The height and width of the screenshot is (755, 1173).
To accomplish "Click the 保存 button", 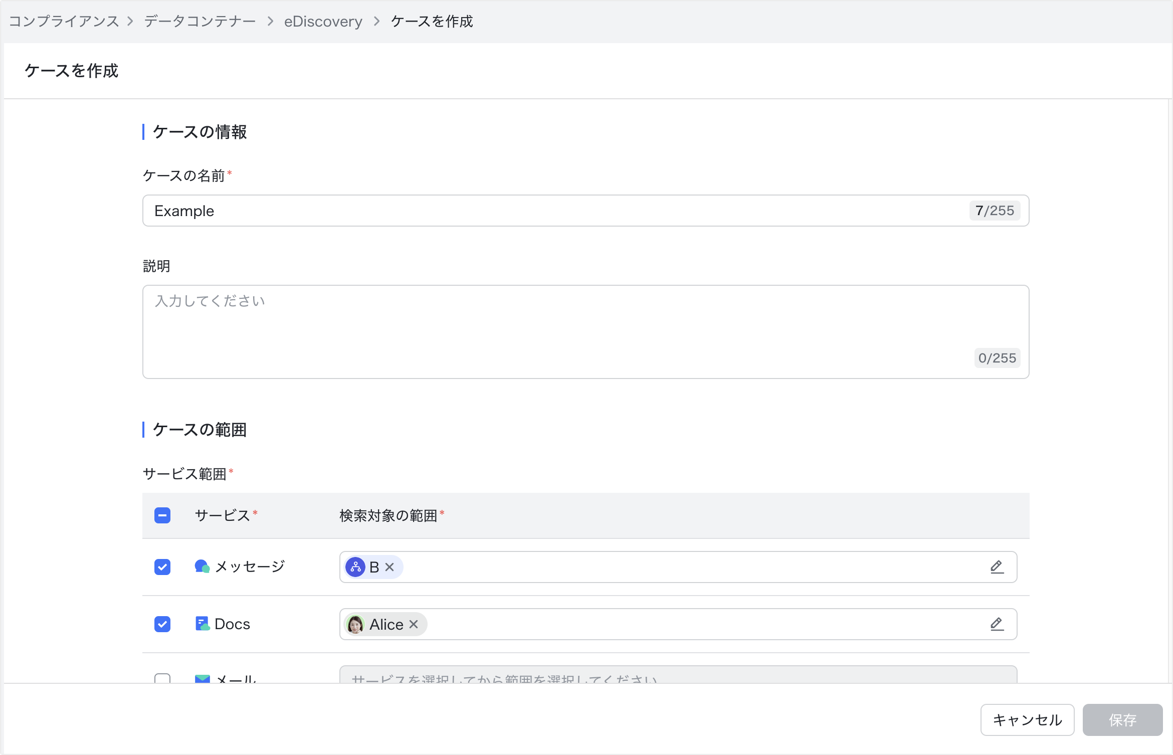I will 1122,720.
